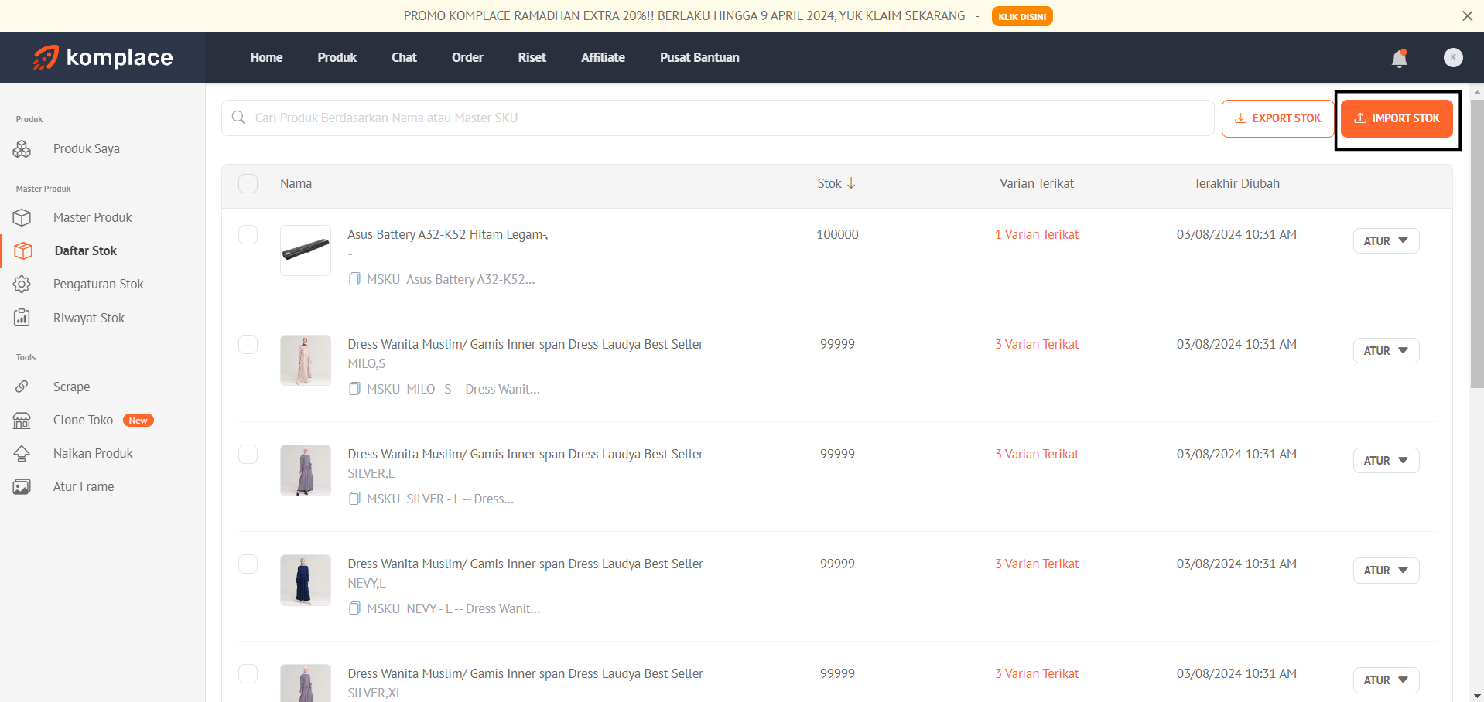
Task: Click the Daftar Stok box icon
Action: [x=23, y=250]
